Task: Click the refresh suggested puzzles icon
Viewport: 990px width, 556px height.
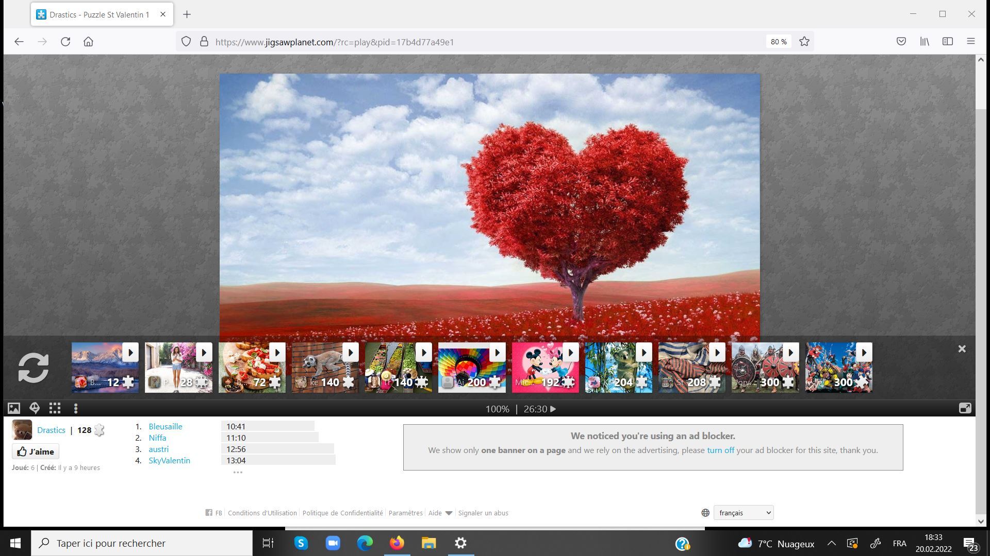Action: coord(34,368)
